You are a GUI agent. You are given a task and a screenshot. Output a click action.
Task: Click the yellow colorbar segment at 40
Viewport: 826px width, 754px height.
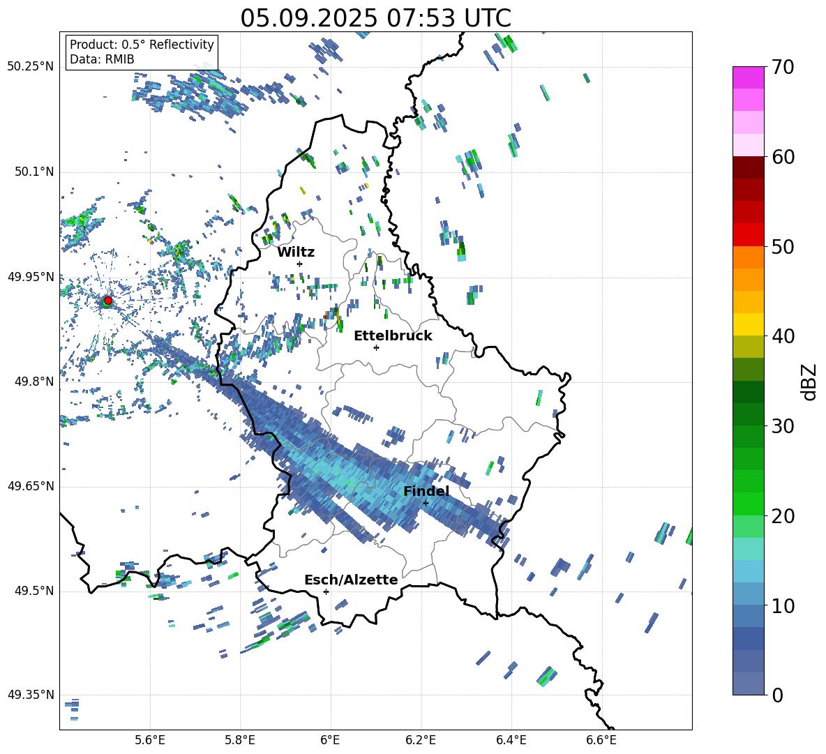pyautogui.click(x=748, y=324)
